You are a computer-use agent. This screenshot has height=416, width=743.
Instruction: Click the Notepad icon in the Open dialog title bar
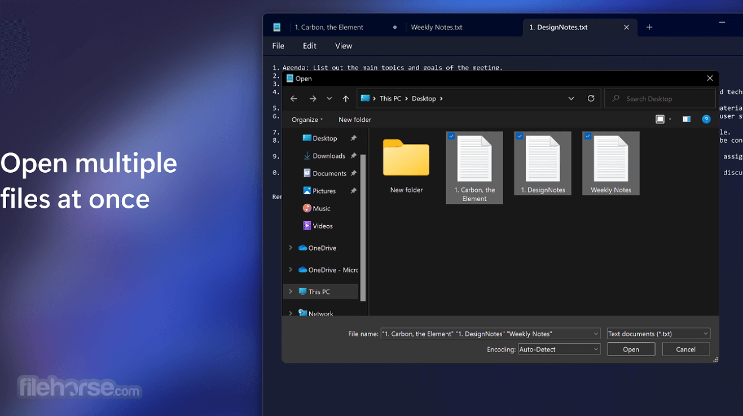pos(290,78)
